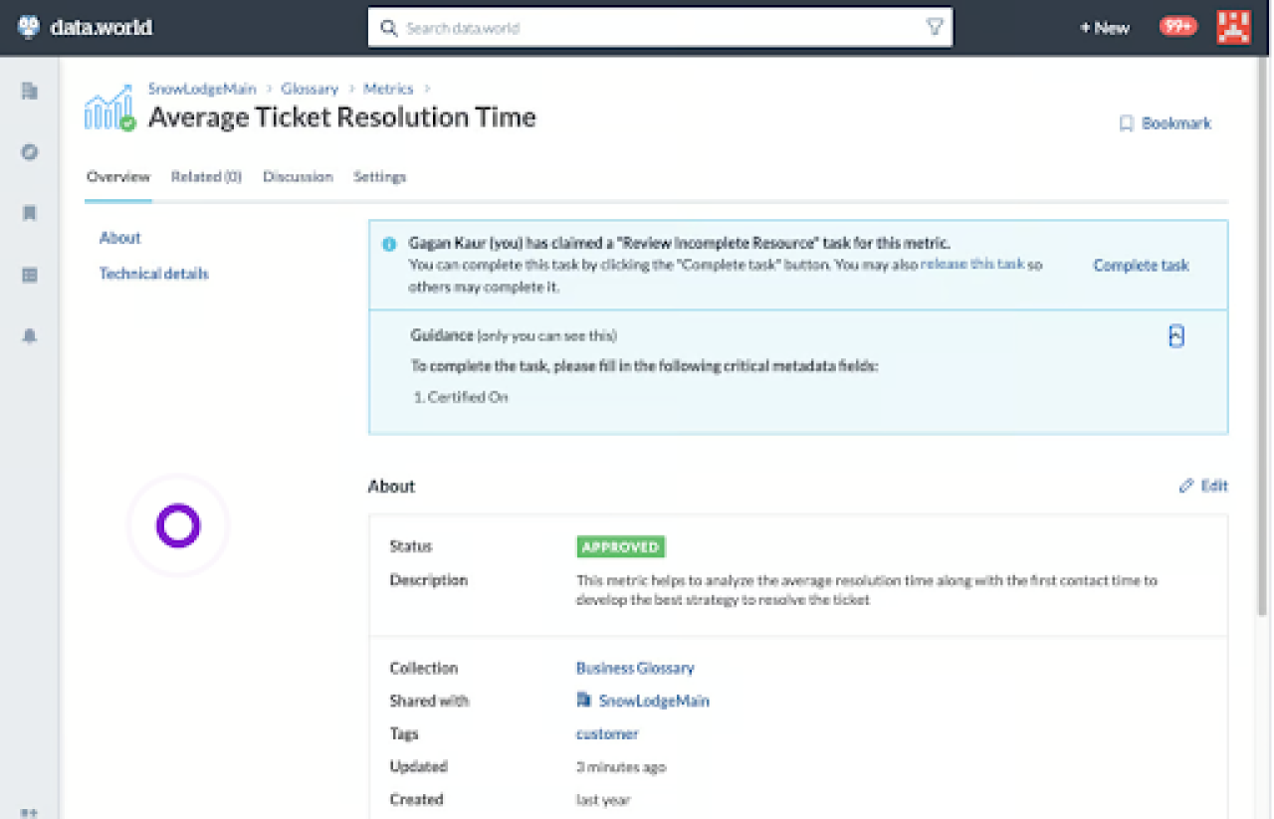This screenshot has height=819, width=1274.
Task: Go to Metrics breadcrumb
Action: 388,89
